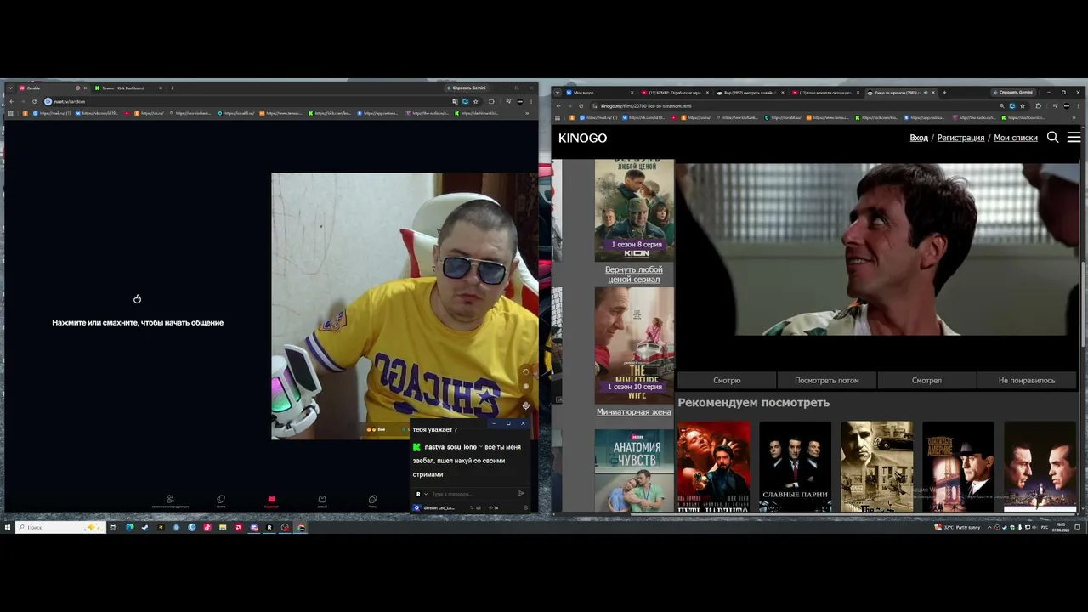The height and width of the screenshot is (612, 1088).
Task: Click the KINOGO site logo
Action: click(582, 138)
